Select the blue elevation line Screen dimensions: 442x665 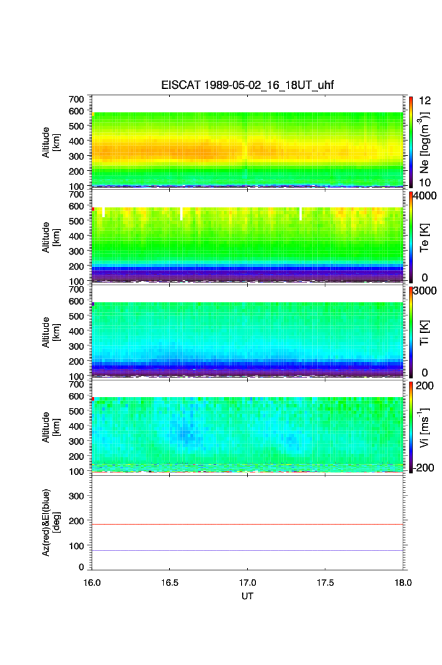[x=248, y=551]
